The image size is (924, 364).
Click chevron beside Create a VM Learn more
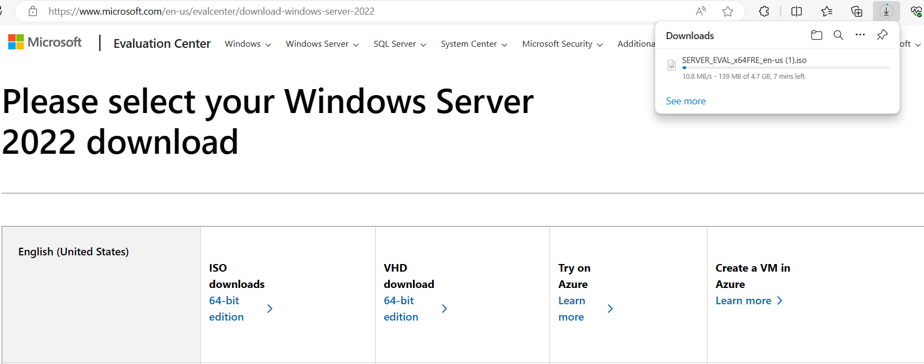point(780,300)
